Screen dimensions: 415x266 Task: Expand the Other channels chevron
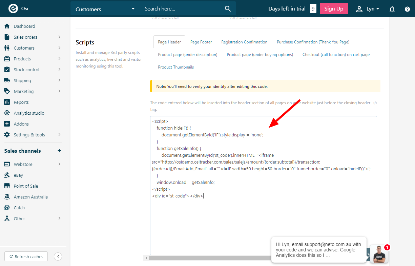[59, 218]
